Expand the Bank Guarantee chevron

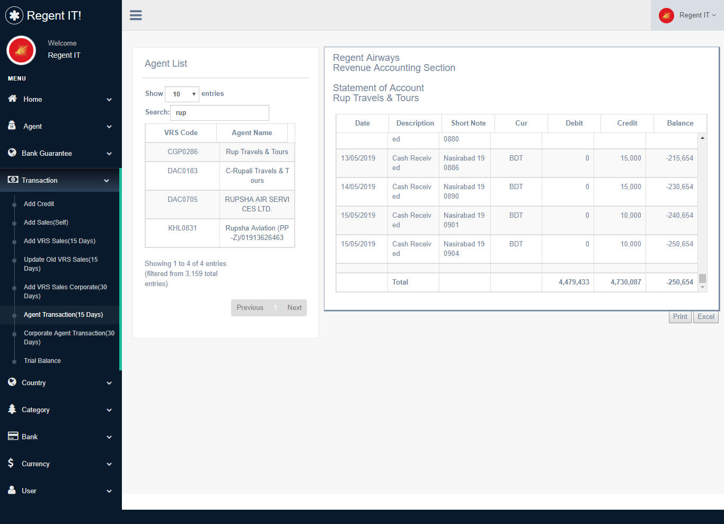click(109, 154)
